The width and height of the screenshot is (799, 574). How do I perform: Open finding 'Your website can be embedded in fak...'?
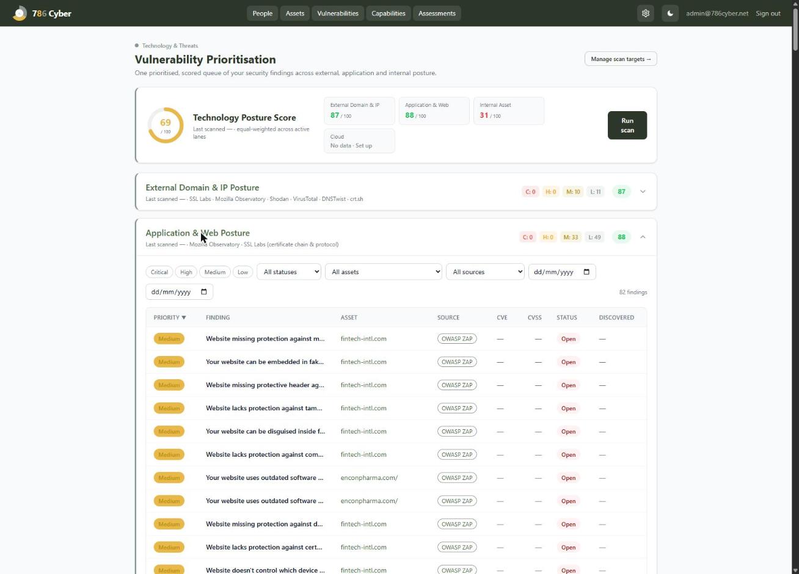265,361
